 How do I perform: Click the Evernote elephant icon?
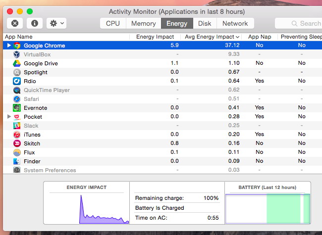coord(17,108)
